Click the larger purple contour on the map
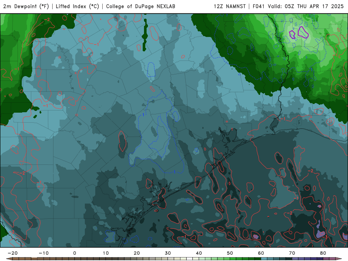348x261 pixels. [x=303, y=32]
